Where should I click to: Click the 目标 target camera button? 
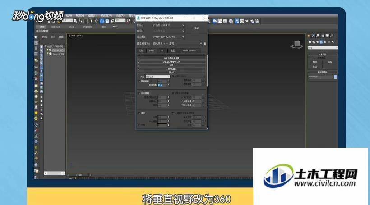point(330,62)
